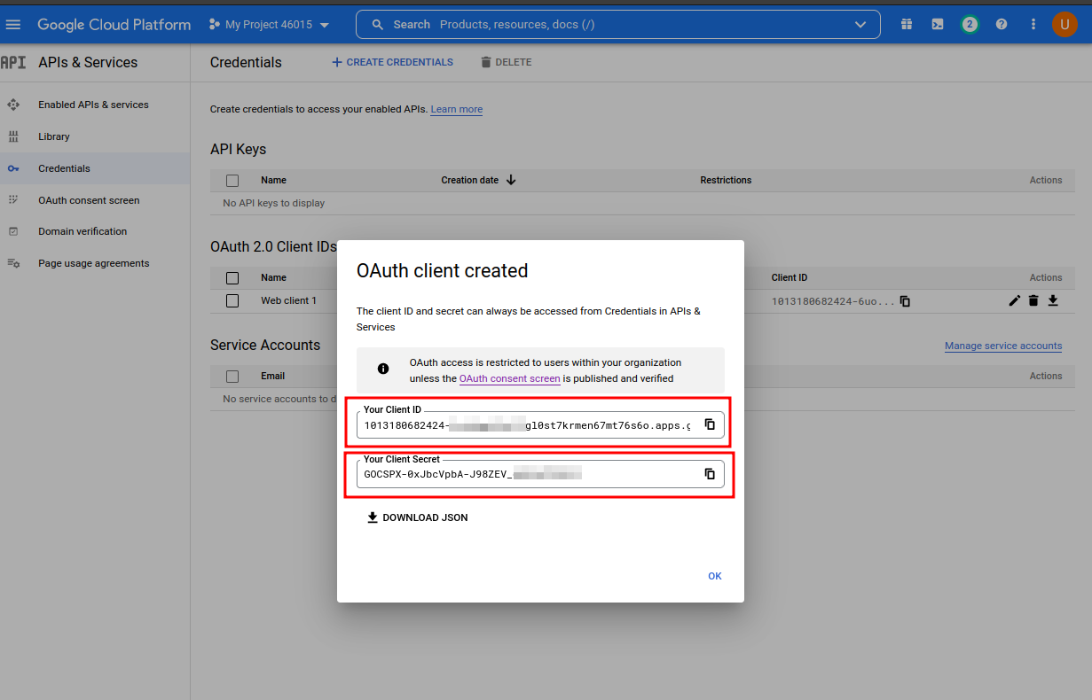Confirm the dialog with OK
The height and width of the screenshot is (700, 1092).
pos(715,576)
